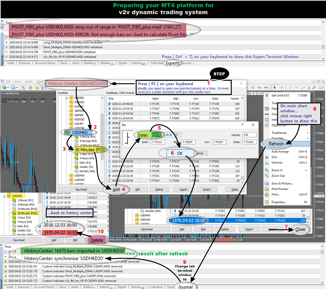Click Close button beside 1970.04.02 selected row panel
The height and width of the screenshot is (289, 326).
tap(300, 229)
